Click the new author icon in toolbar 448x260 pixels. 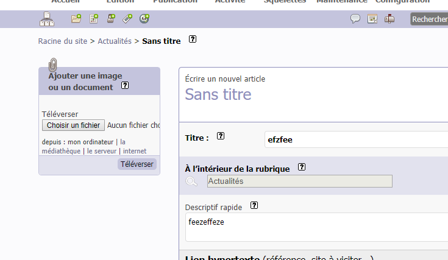(x=111, y=19)
